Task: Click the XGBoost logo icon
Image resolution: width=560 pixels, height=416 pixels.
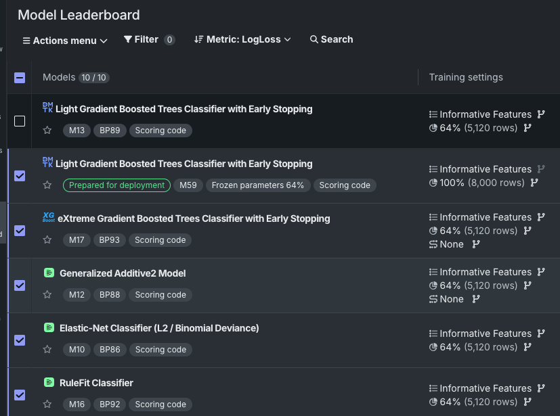Action: coord(47,218)
